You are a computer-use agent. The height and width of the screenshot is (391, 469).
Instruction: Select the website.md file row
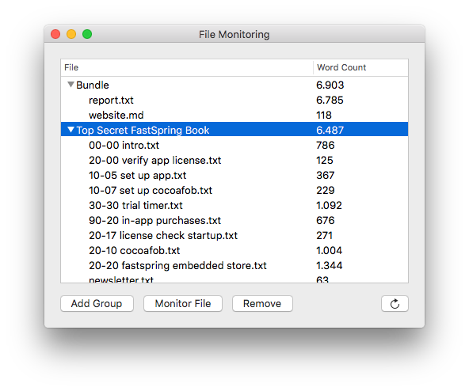(234, 115)
